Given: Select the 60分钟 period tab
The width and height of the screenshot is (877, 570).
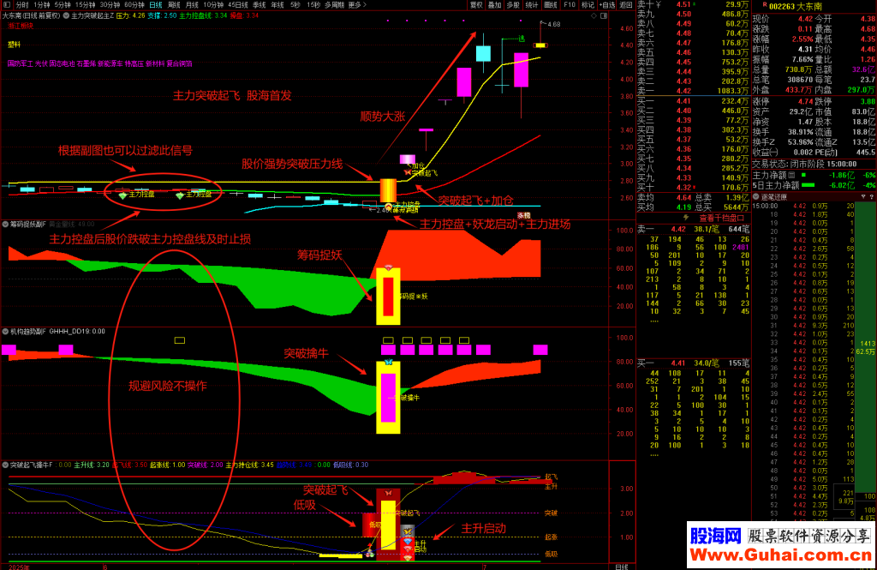Looking at the screenshot, I should tap(134, 4).
